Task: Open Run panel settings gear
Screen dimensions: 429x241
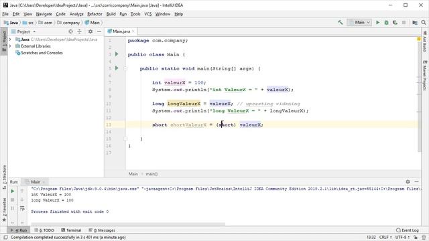Action: pyautogui.click(x=408, y=181)
